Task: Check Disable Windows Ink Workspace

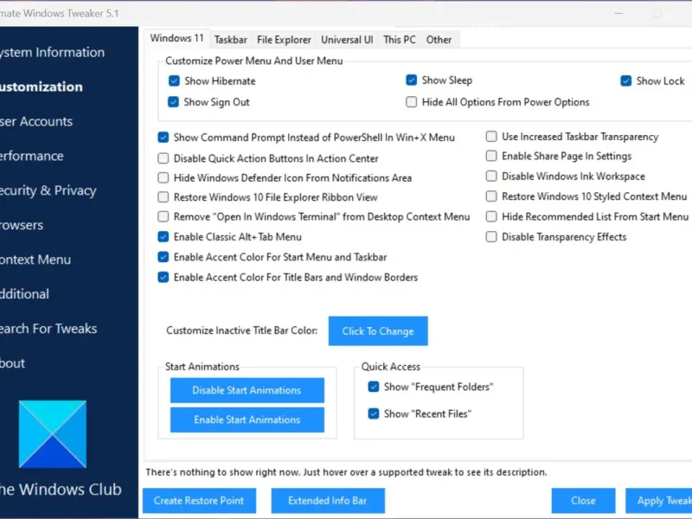Action: pos(491,176)
